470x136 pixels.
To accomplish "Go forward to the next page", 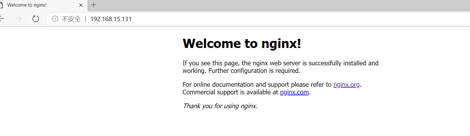I will pyautogui.click(x=18, y=19).
